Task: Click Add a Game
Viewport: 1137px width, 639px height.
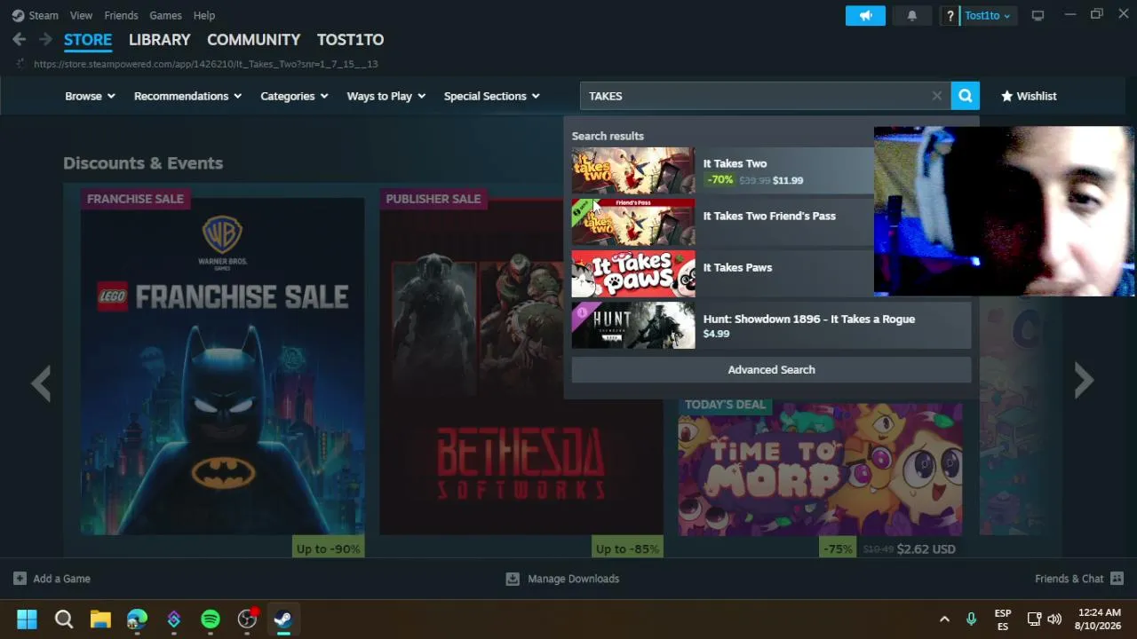Action: [52, 579]
